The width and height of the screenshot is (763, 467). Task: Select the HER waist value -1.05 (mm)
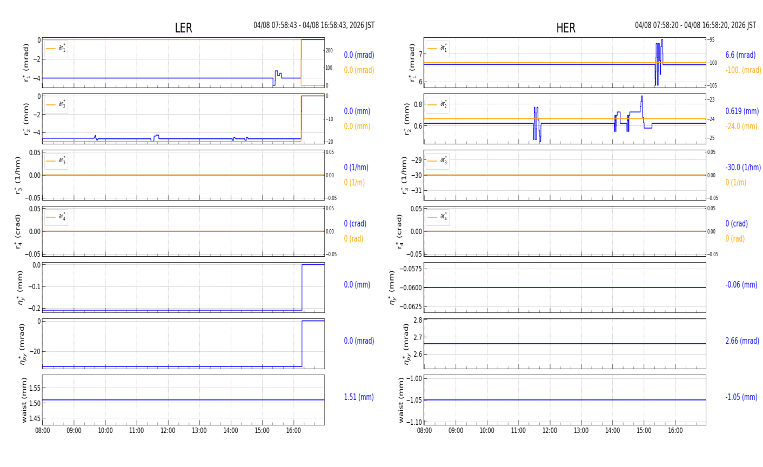click(741, 397)
